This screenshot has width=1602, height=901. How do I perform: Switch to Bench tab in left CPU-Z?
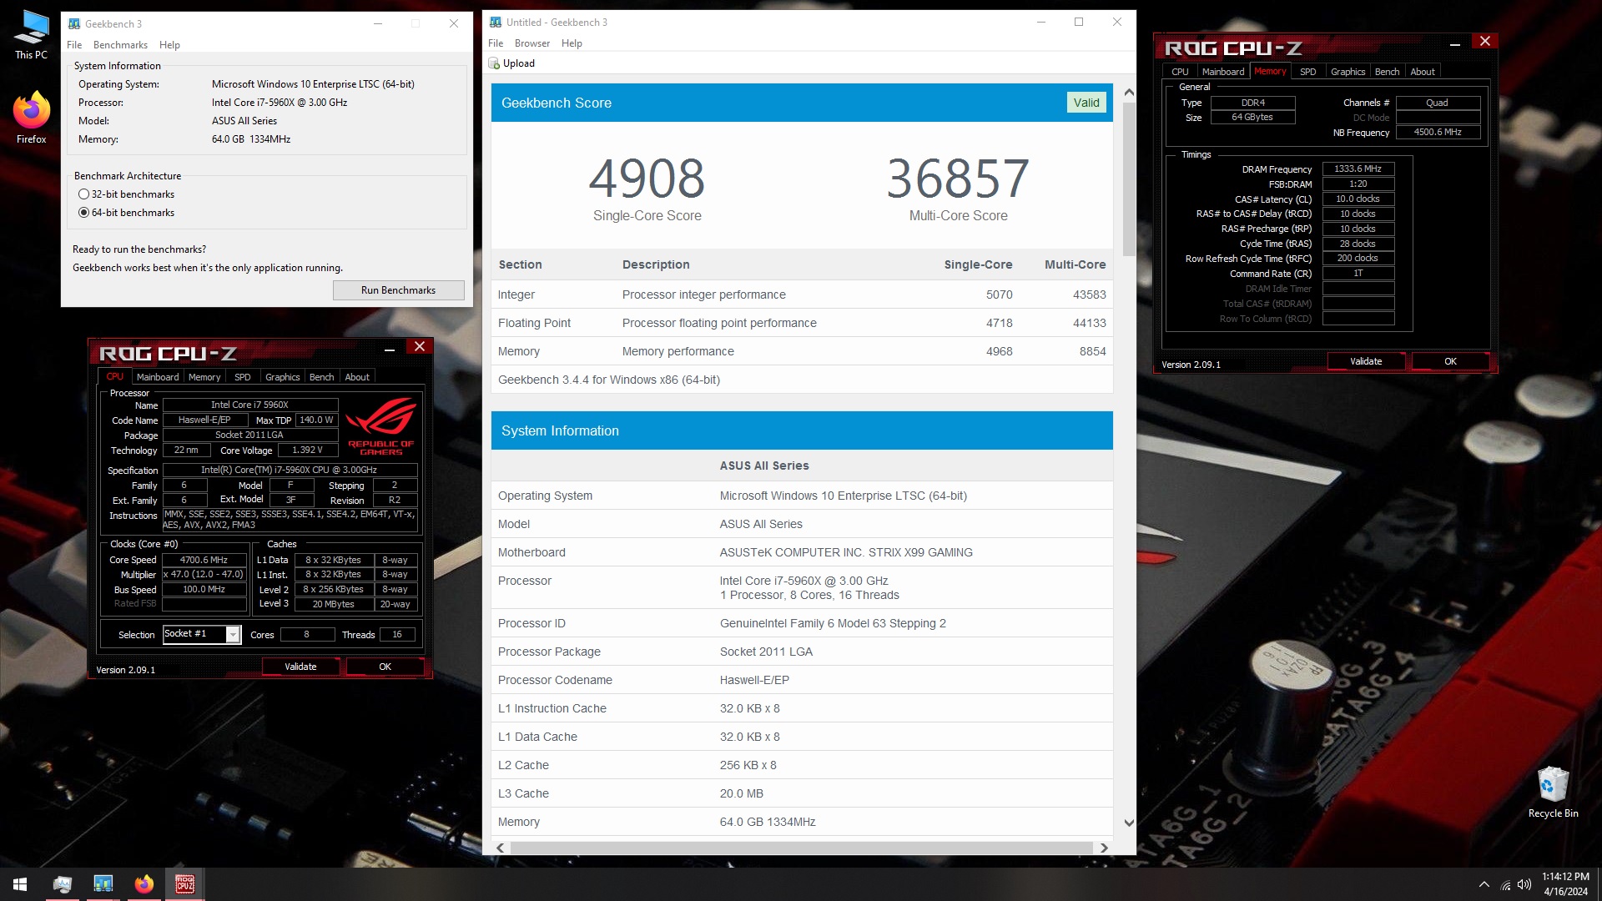point(322,377)
